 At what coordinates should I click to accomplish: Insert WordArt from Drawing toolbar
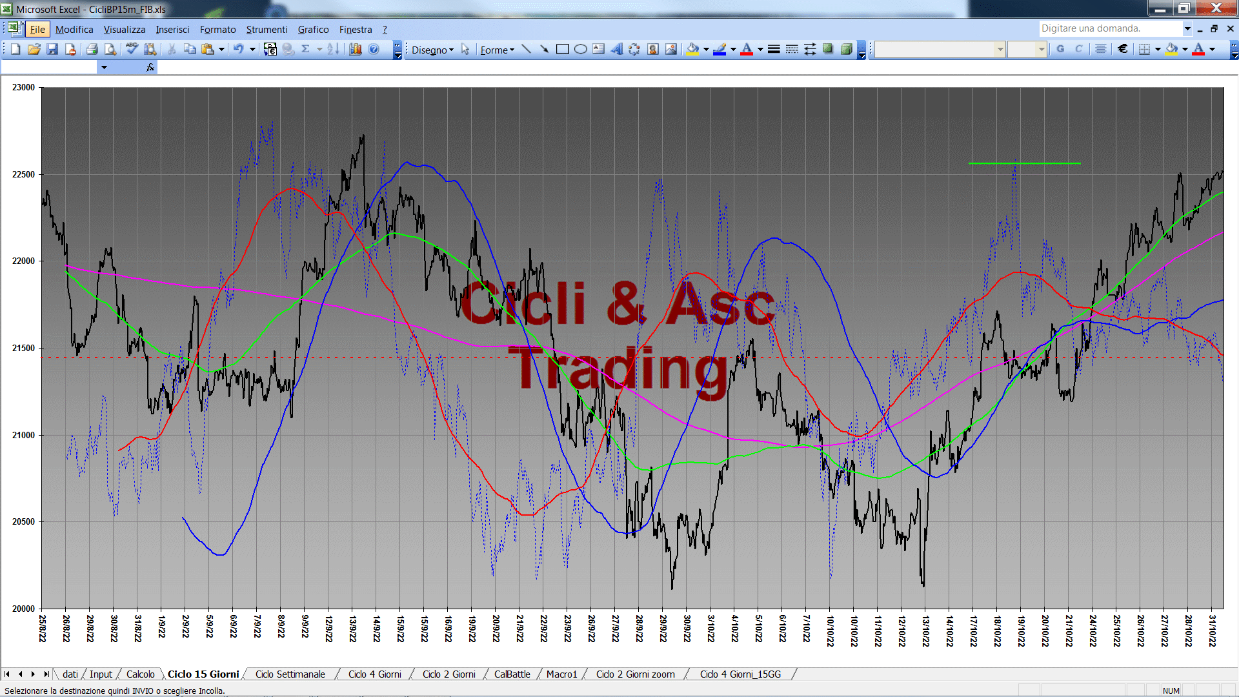tap(617, 49)
